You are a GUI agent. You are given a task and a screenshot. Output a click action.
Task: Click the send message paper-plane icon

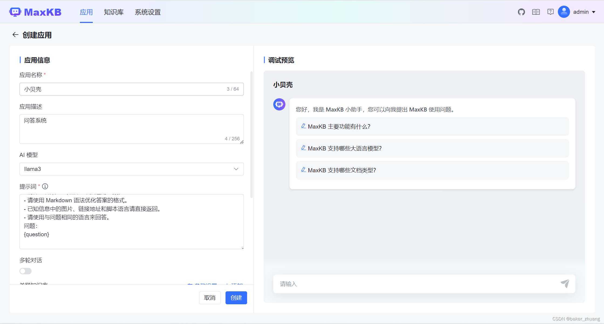pyautogui.click(x=565, y=284)
